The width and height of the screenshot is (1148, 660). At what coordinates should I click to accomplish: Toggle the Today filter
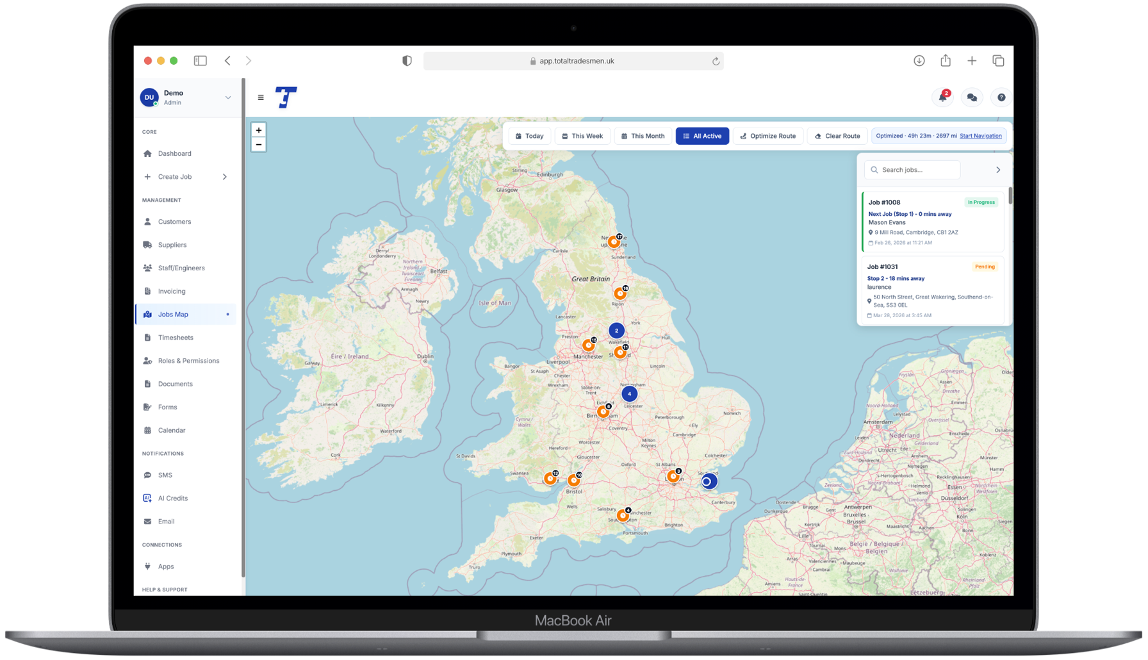pos(530,136)
